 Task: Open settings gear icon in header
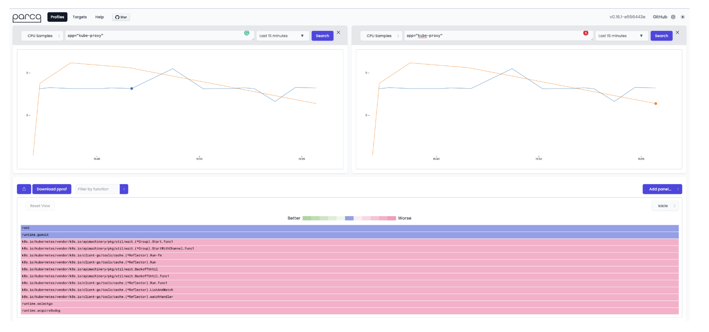click(x=673, y=17)
